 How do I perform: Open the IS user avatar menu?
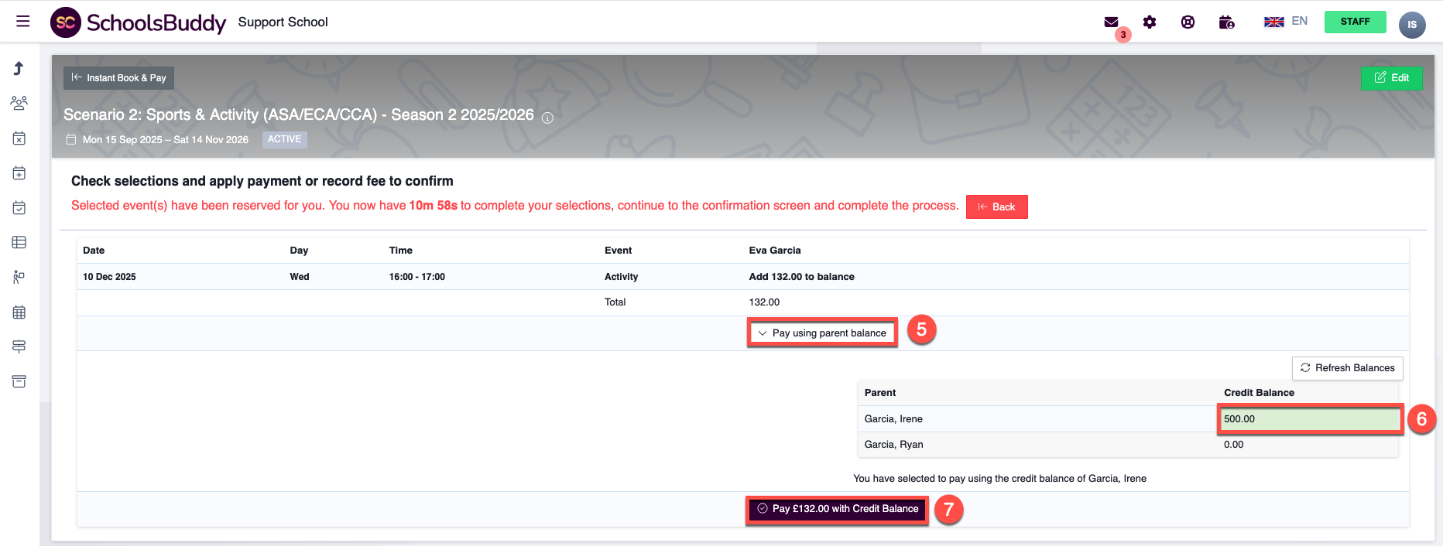pos(1411,25)
